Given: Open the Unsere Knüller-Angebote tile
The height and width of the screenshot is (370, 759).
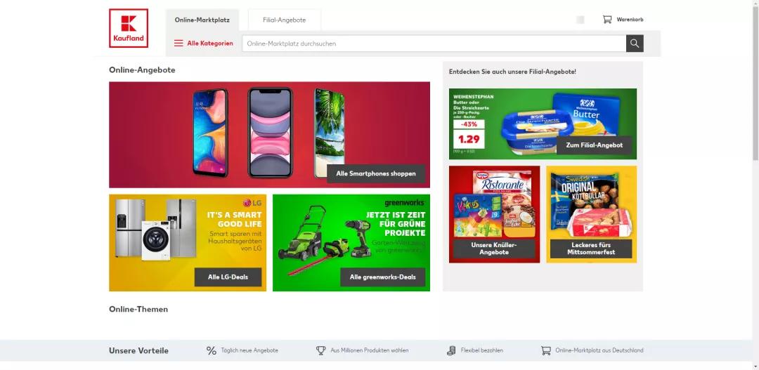Looking at the screenshot, I should pos(494,214).
